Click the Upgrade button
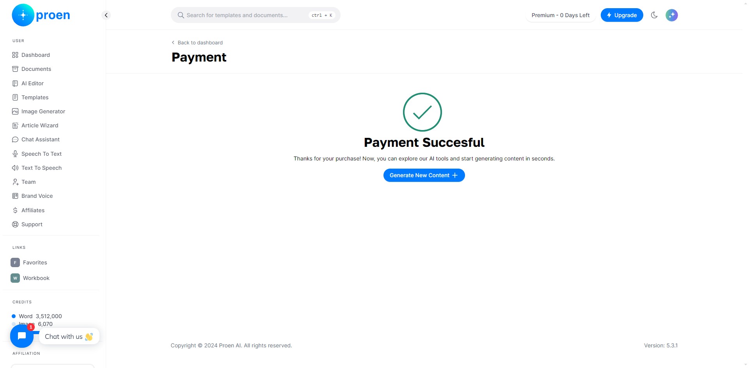The height and width of the screenshot is (368, 749). tap(622, 15)
